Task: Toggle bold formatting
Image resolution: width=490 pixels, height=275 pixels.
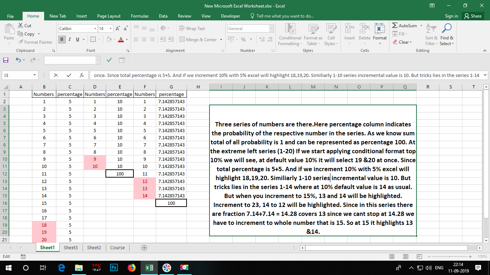Action: pyautogui.click(x=62, y=39)
